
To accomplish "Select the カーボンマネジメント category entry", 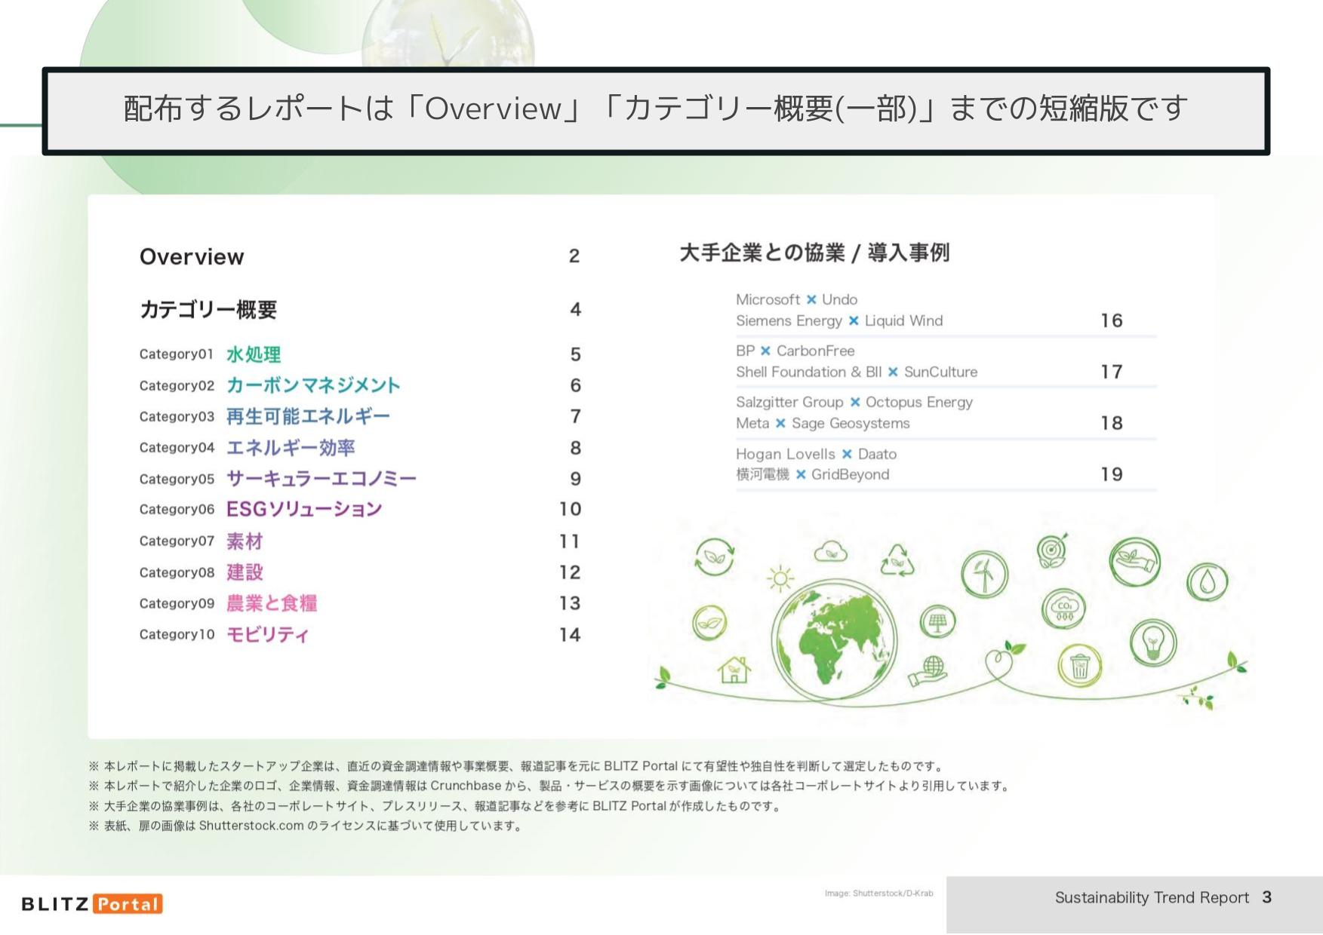I will 313,385.
